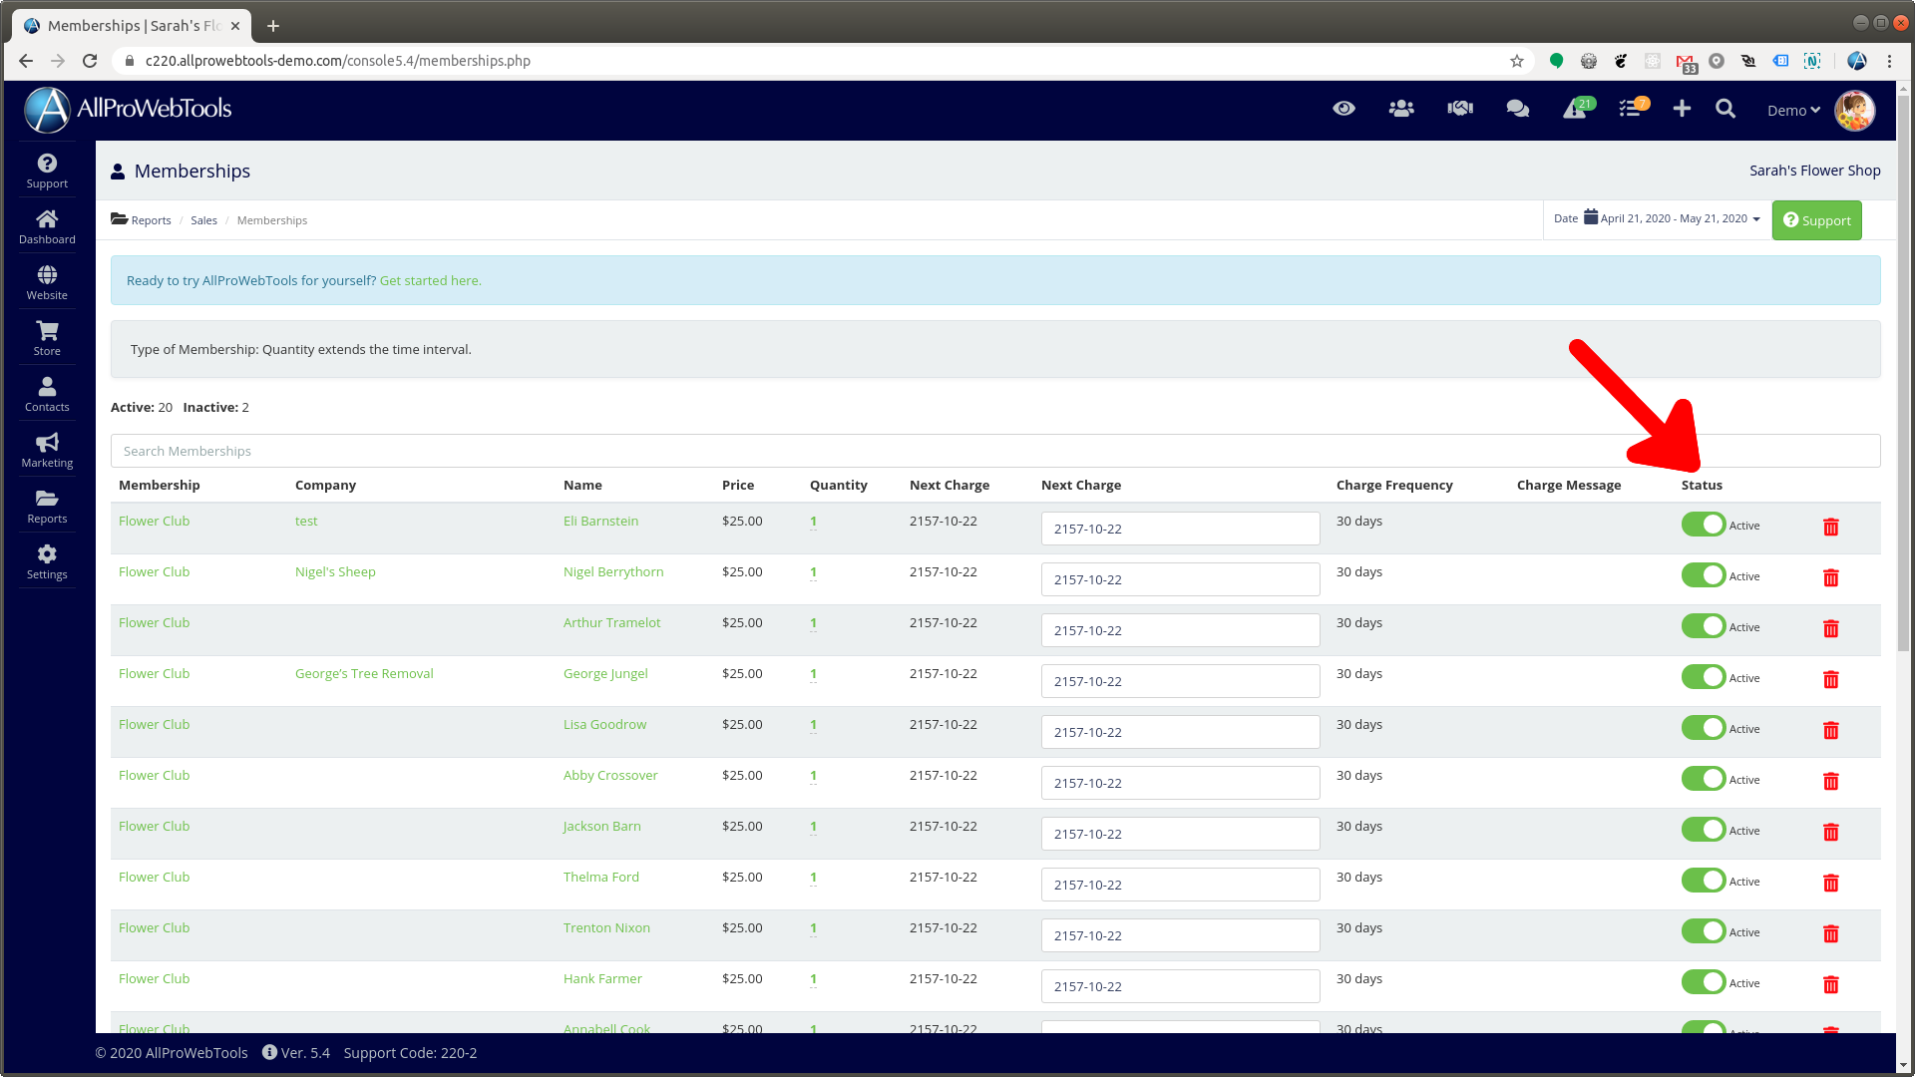Toggle Active status for George Jungel
Screen dimensions: 1915x1077
(x=1703, y=677)
